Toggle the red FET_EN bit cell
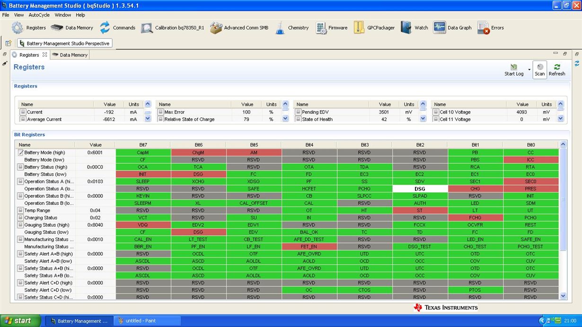 coord(309,247)
